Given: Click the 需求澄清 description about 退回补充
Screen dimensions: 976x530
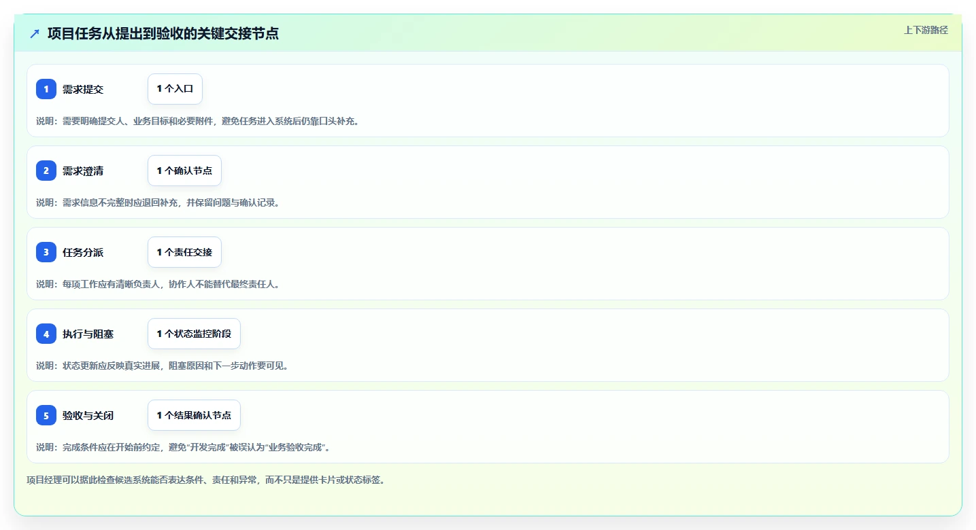Looking at the screenshot, I should click(x=158, y=202).
